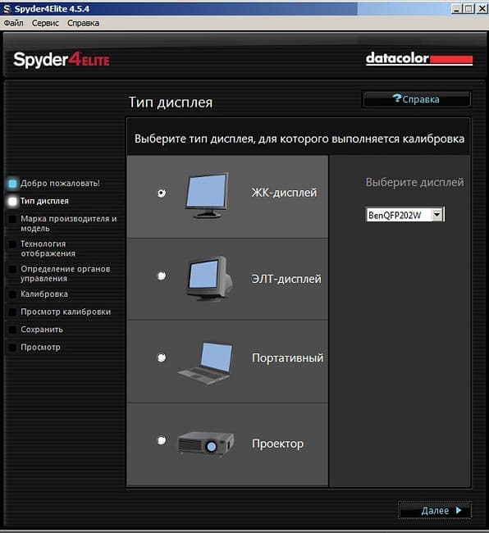This screenshot has width=489, height=533.
Task: Click the Тип дисплея white step indicator
Action: pos(12,202)
